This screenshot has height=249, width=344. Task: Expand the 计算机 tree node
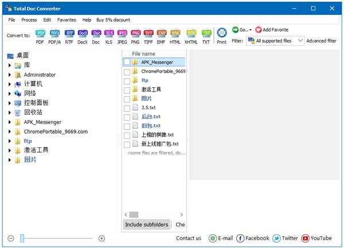tap(10, 84)
